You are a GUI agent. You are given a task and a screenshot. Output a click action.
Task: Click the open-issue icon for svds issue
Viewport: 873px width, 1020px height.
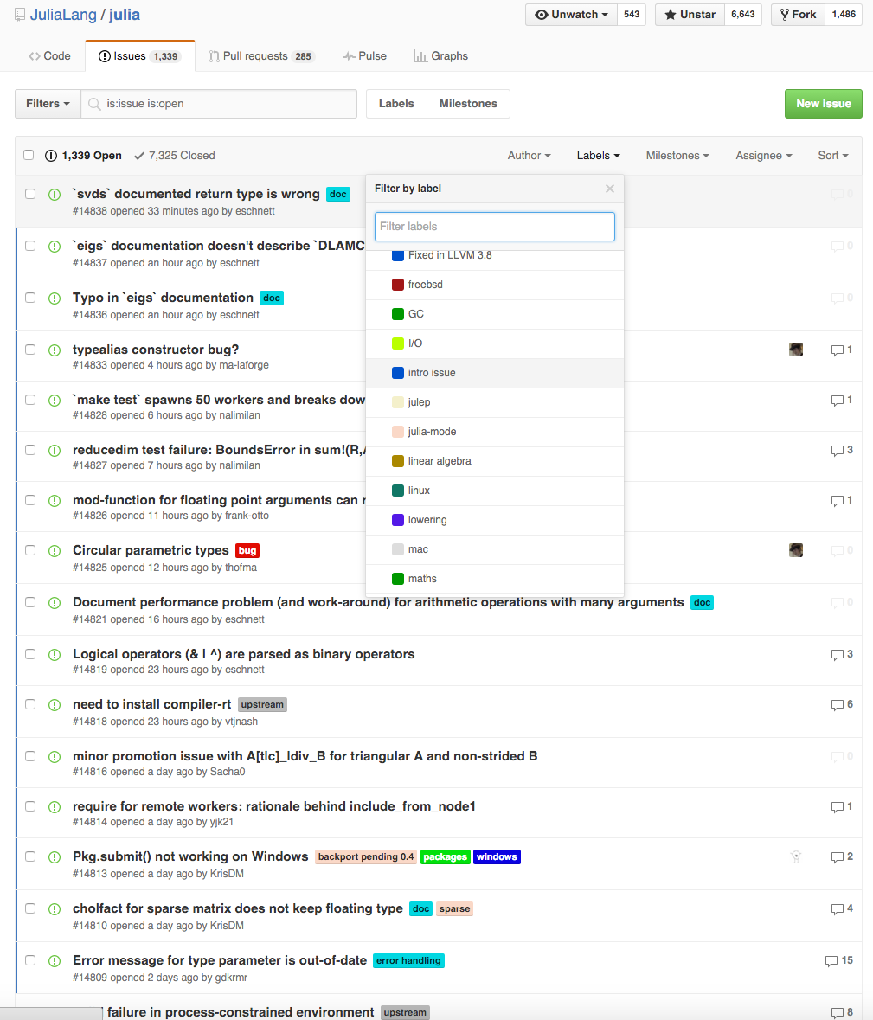(55, 195)
